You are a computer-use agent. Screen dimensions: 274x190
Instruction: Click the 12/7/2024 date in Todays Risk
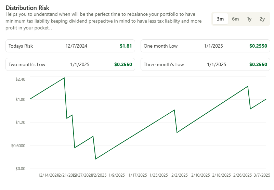pos(76,46)
